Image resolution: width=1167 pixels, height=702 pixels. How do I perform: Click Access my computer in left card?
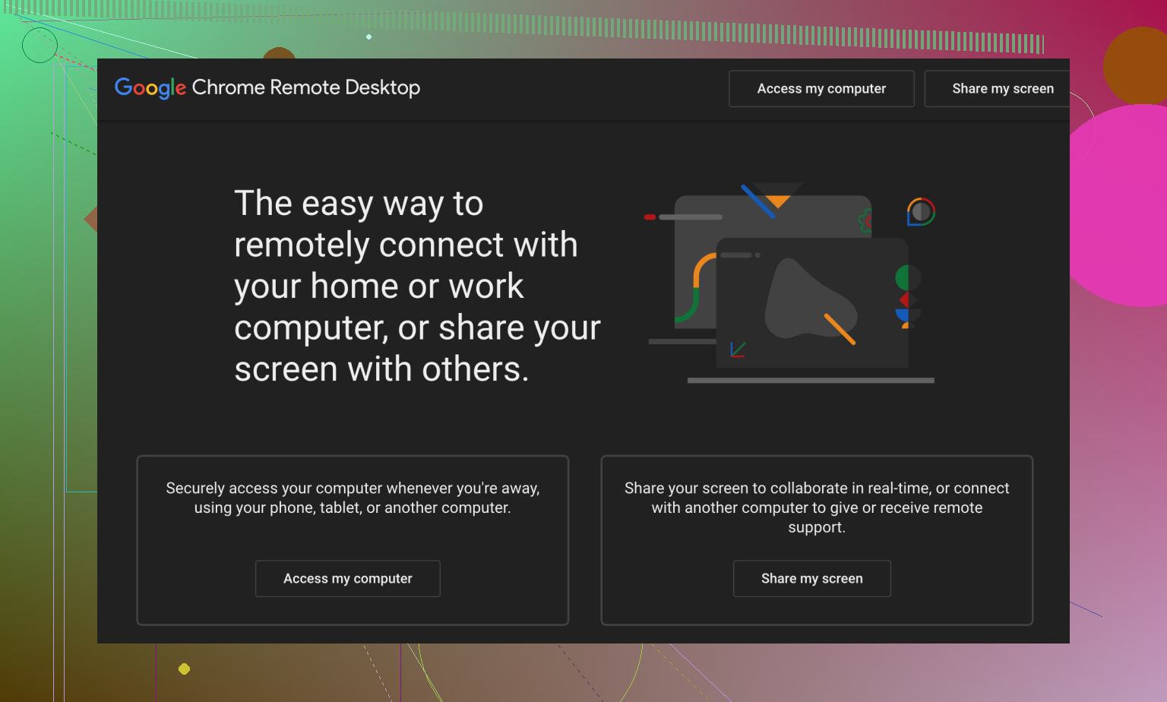[x=348, y=579]
